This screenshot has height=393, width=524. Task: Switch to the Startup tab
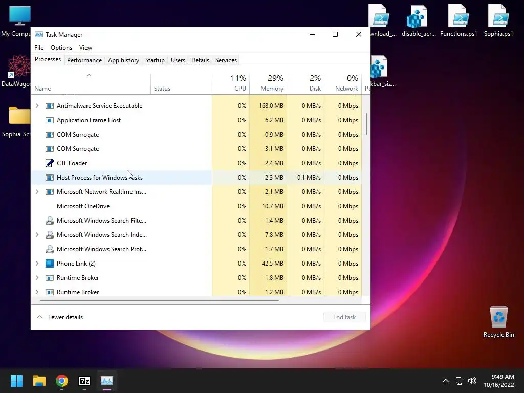click(x=155, y=60)
